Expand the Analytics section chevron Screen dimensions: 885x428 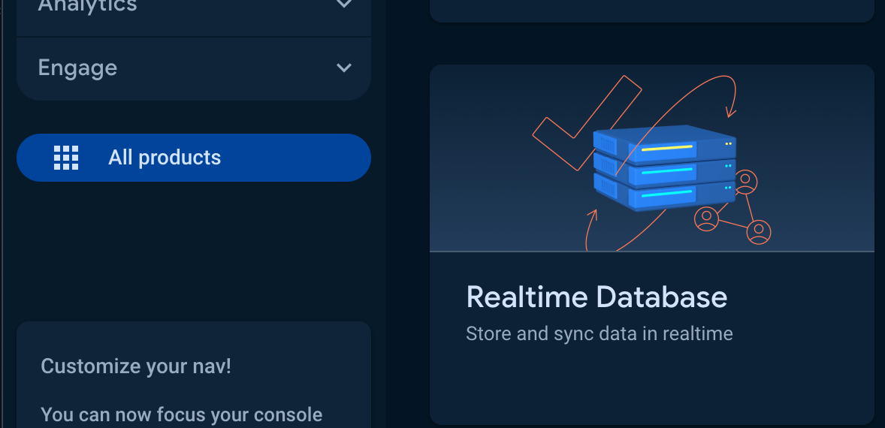click(x=344, y=5)
